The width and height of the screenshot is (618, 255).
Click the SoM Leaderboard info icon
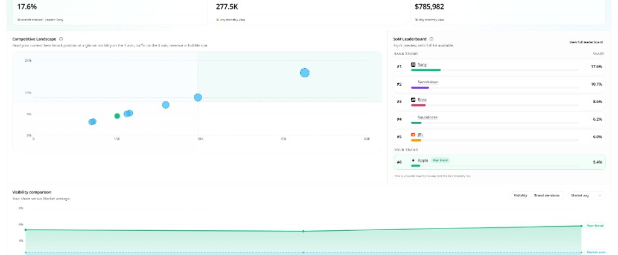(432, 39)
